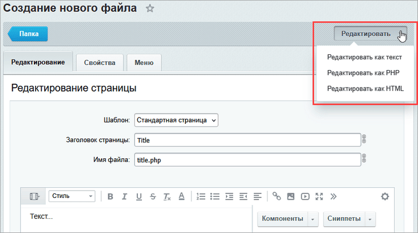Open text color picker icon
418x233 pixels.
[x=181, y=196]
